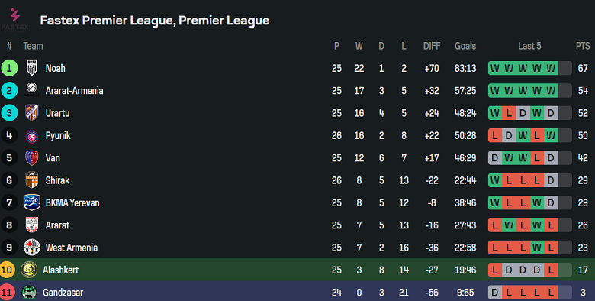The image size is (595, 301).
Task: Click the Pyunik team crest
Action: 32,135
